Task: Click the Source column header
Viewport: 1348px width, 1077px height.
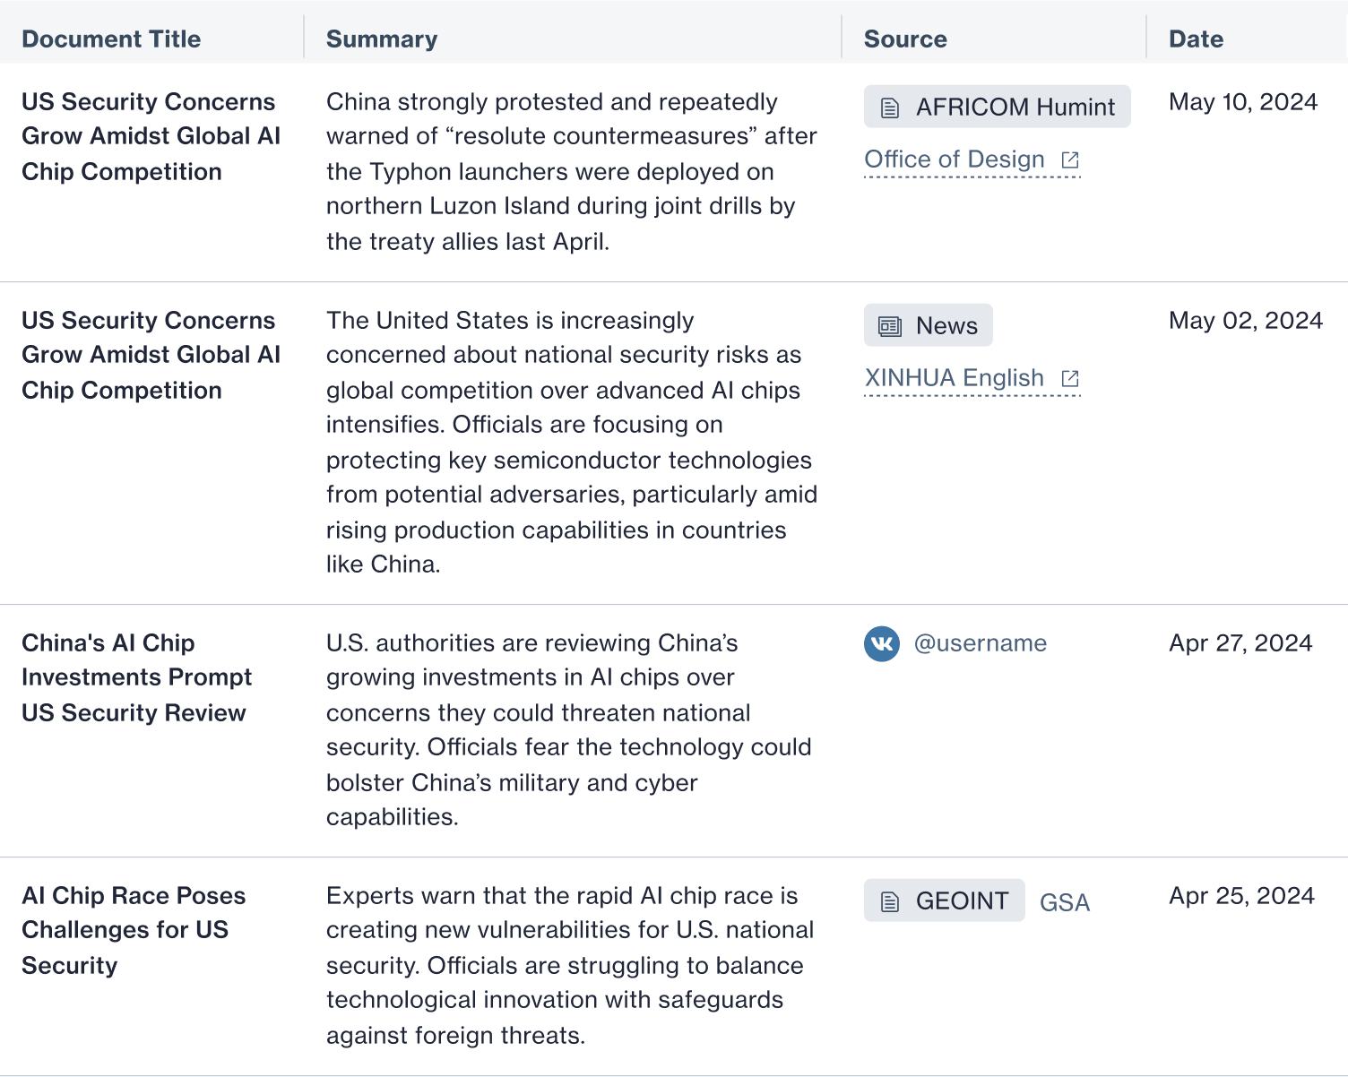Action: point(905,39)
